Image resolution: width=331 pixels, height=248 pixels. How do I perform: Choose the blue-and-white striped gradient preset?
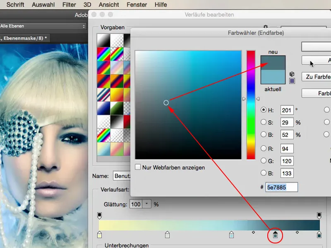coord(104,95)
